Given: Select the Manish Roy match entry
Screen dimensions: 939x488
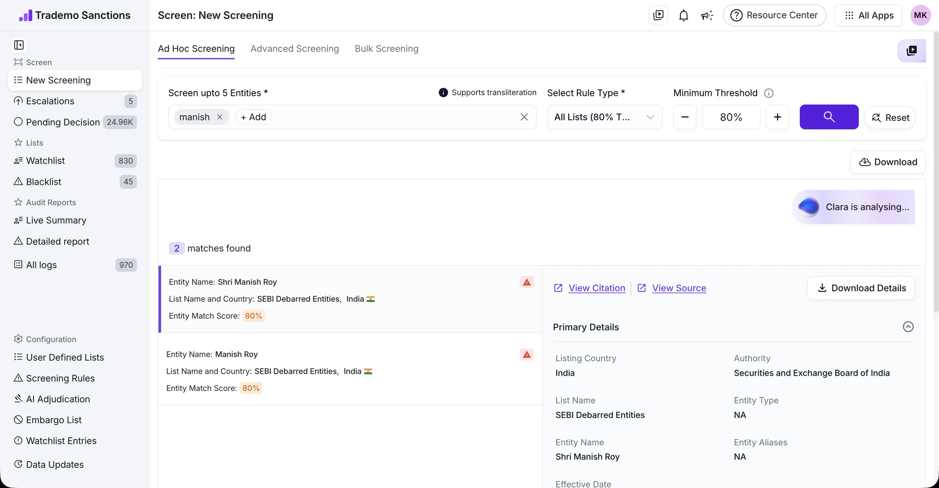Looking at the screenshot, I should (x=350, y=369).
